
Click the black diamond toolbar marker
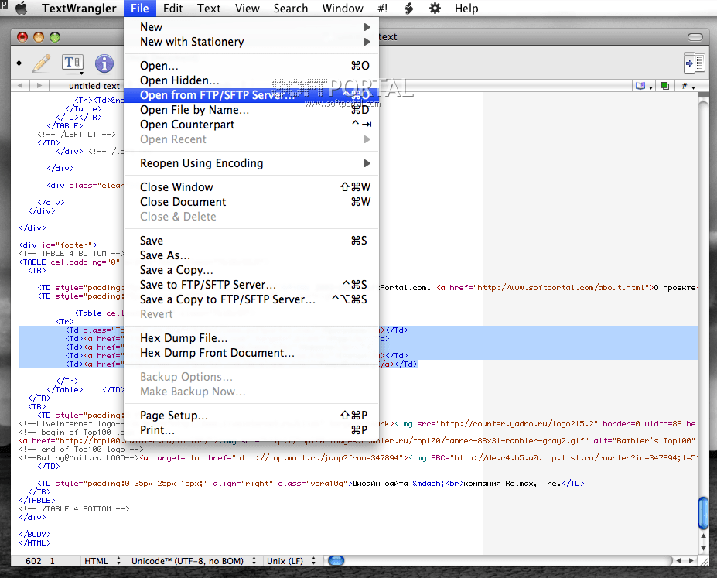click(x=19, y=63)
